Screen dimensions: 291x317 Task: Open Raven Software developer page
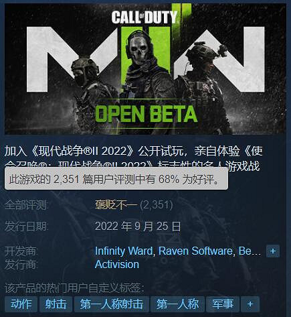[x=195, y=251]
